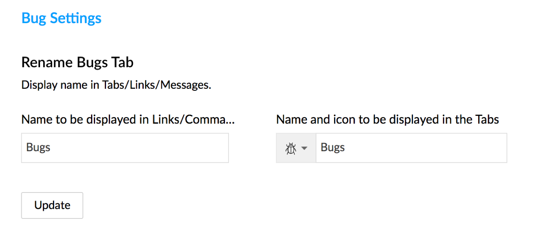Focus the Tabs name input containing Bugs
Viewport: 534px width, 231px height.
(x=411, y=148)
